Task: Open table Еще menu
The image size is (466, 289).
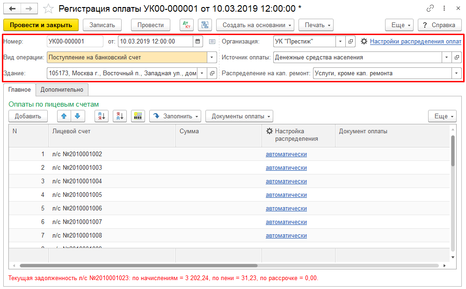Action: pos(442,116)
